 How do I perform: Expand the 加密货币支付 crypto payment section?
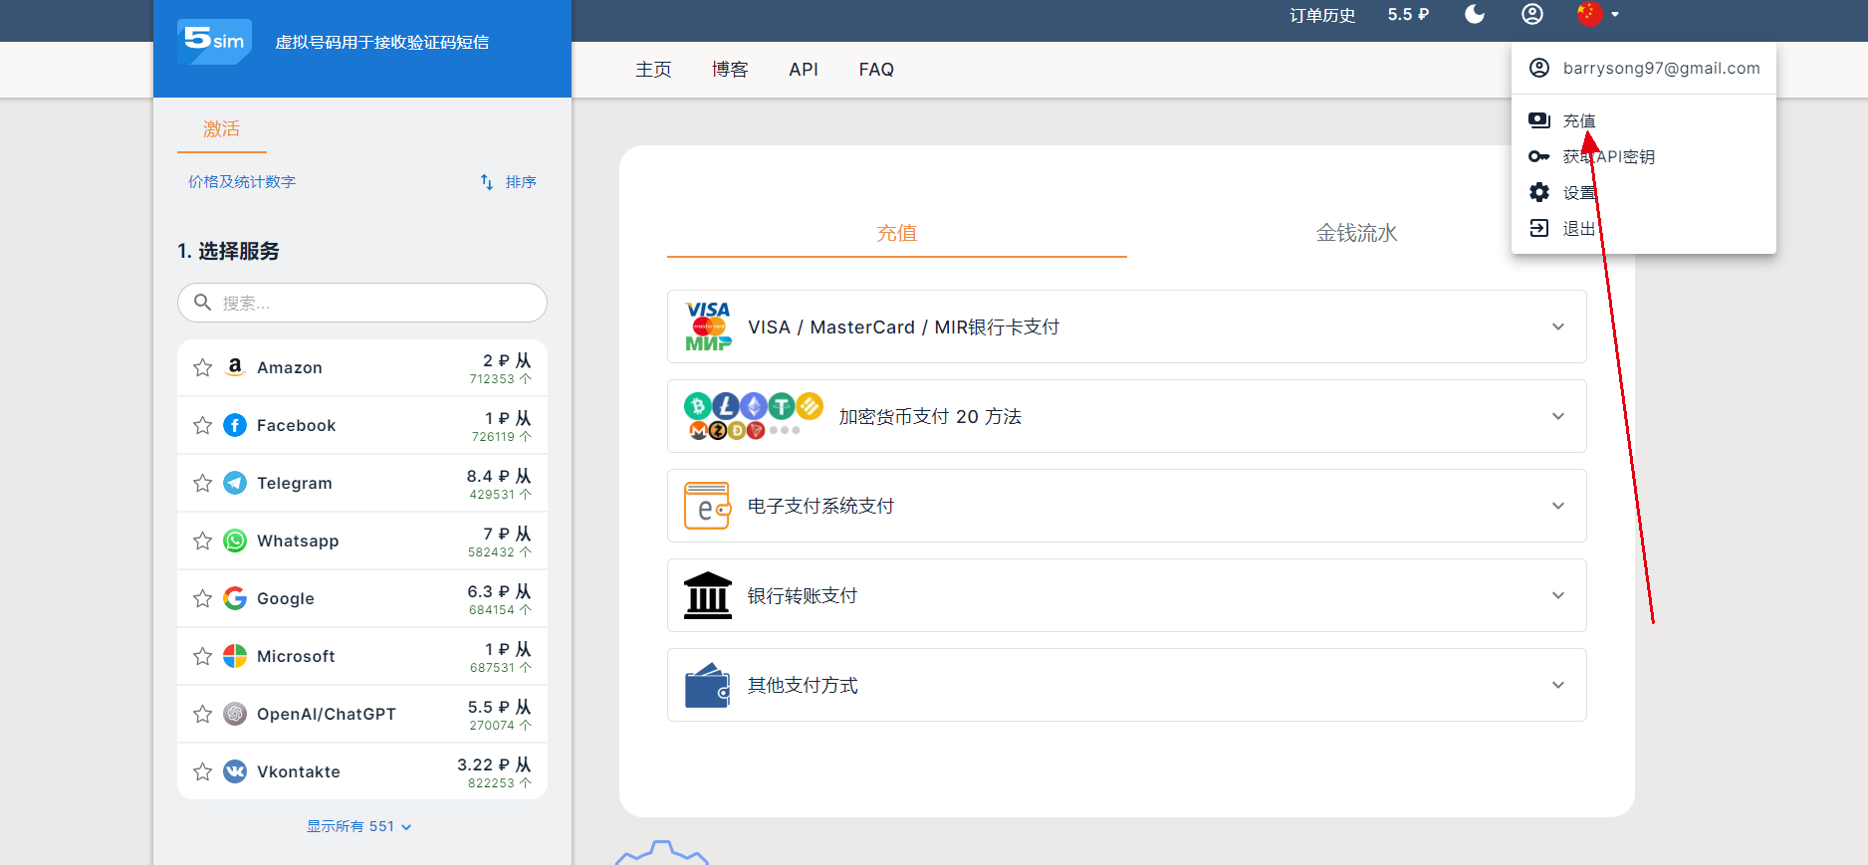[1557, 416]
